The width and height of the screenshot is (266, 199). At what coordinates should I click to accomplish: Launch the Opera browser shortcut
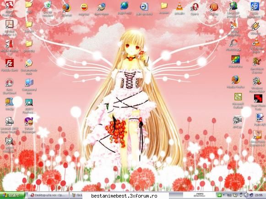click(x=195, y=7)
